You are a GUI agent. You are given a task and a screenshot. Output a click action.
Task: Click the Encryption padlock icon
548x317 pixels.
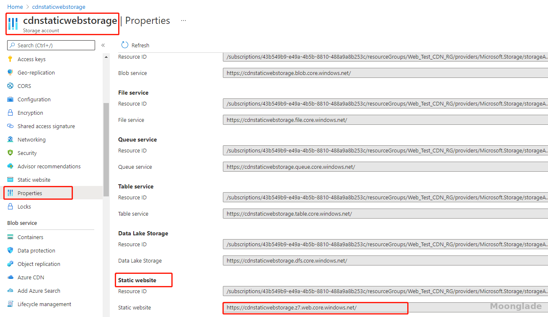point(10,113)
